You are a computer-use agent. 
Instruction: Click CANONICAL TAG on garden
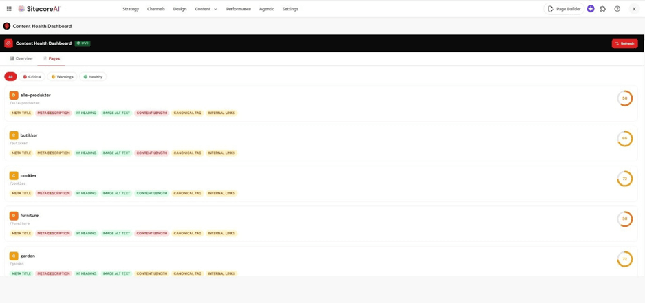point(188,273)
